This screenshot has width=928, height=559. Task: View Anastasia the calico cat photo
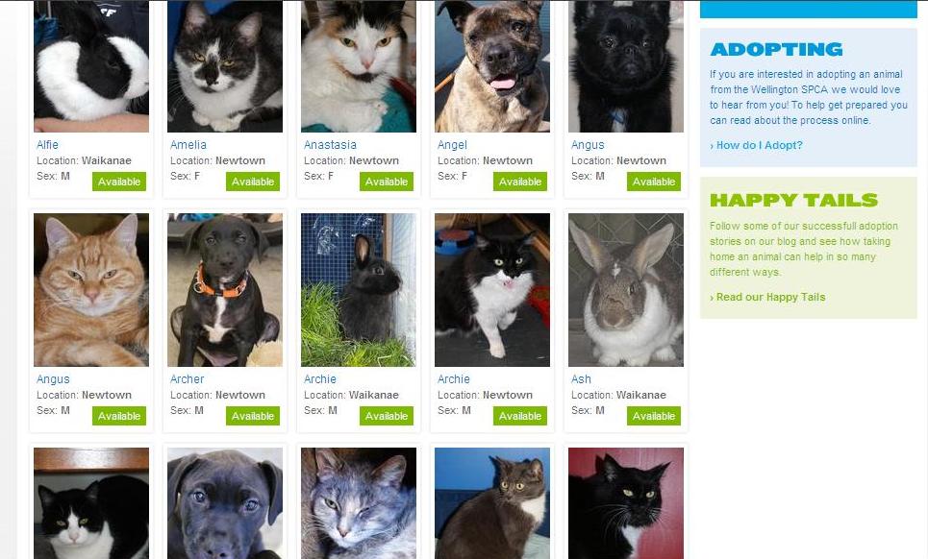pyautogui.click(x=359, y=66)
